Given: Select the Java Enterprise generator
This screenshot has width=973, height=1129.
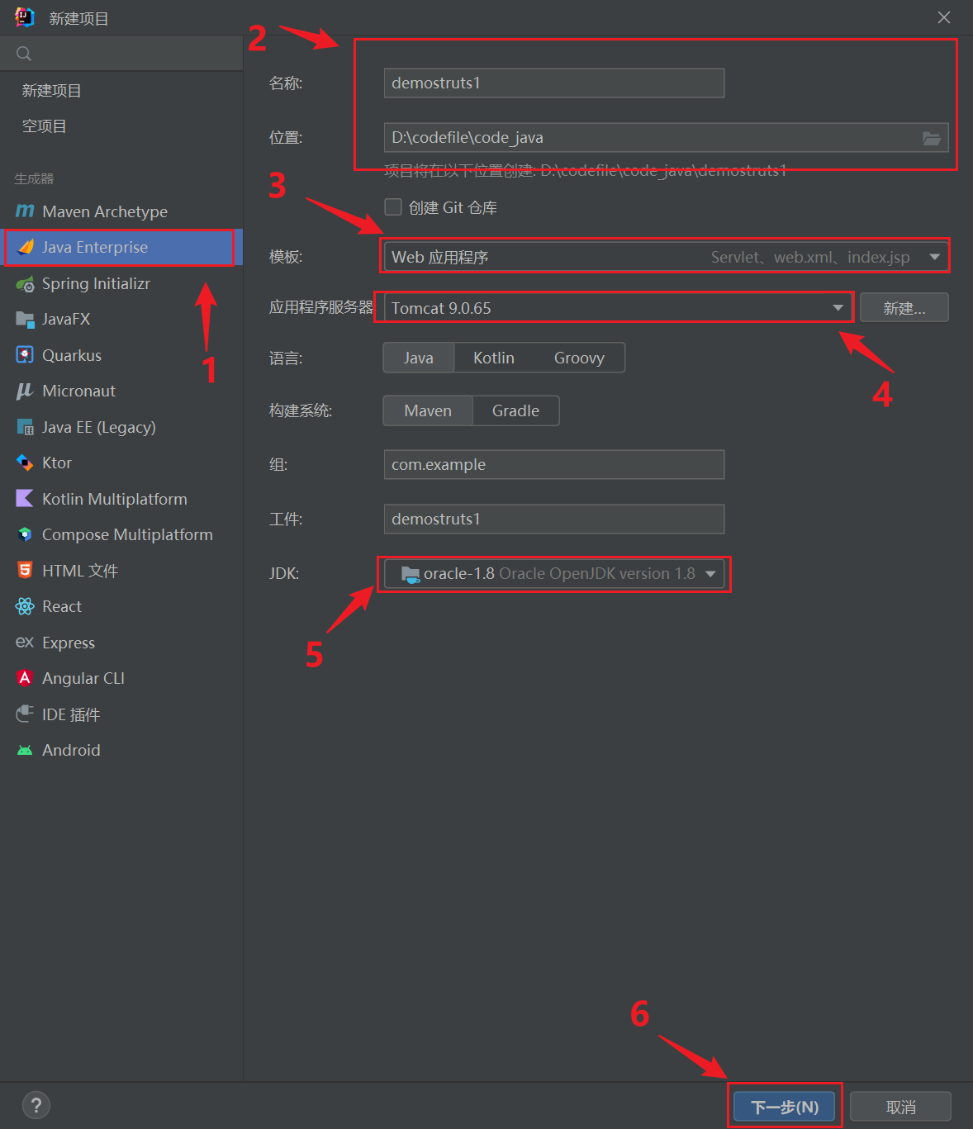Looking at the screenshot, I should (x=121, y=247).
